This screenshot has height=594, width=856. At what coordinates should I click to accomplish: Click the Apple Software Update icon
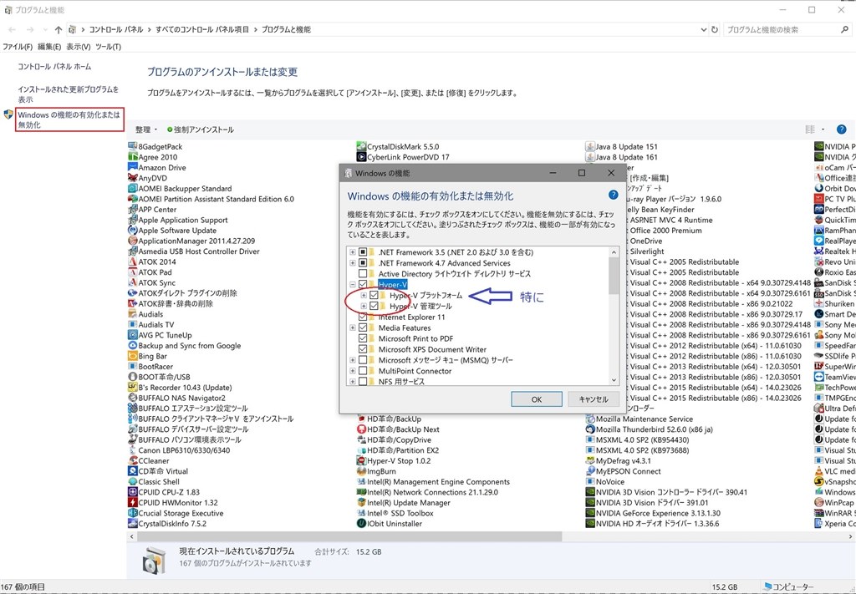click(x=132, y=231)
